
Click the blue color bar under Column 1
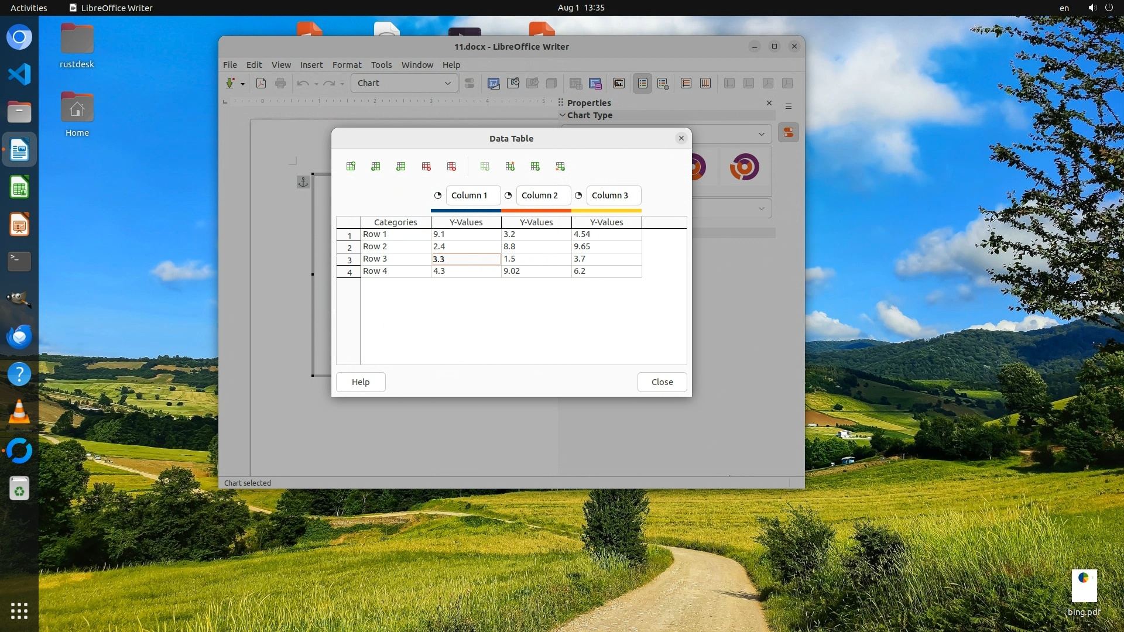pos(466,210)
